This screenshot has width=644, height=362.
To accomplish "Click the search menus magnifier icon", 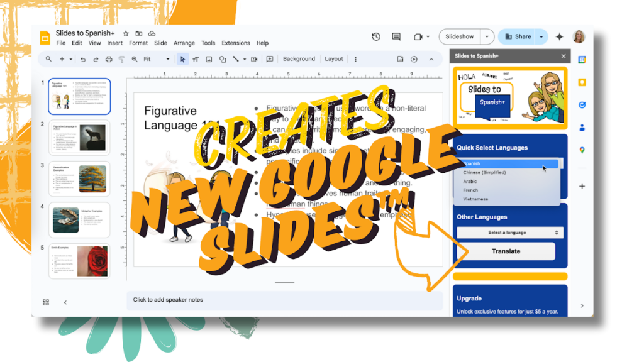I will point(48,59).
